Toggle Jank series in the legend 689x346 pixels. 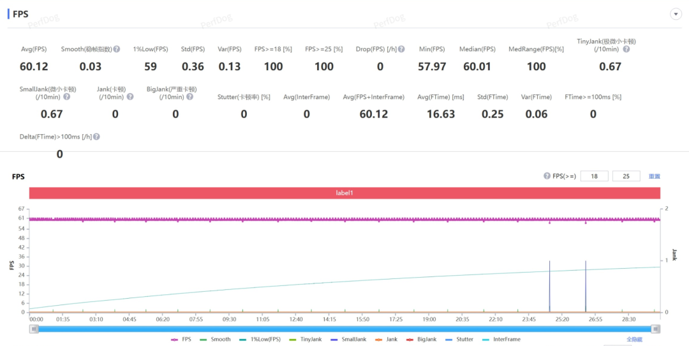point(386,340)
